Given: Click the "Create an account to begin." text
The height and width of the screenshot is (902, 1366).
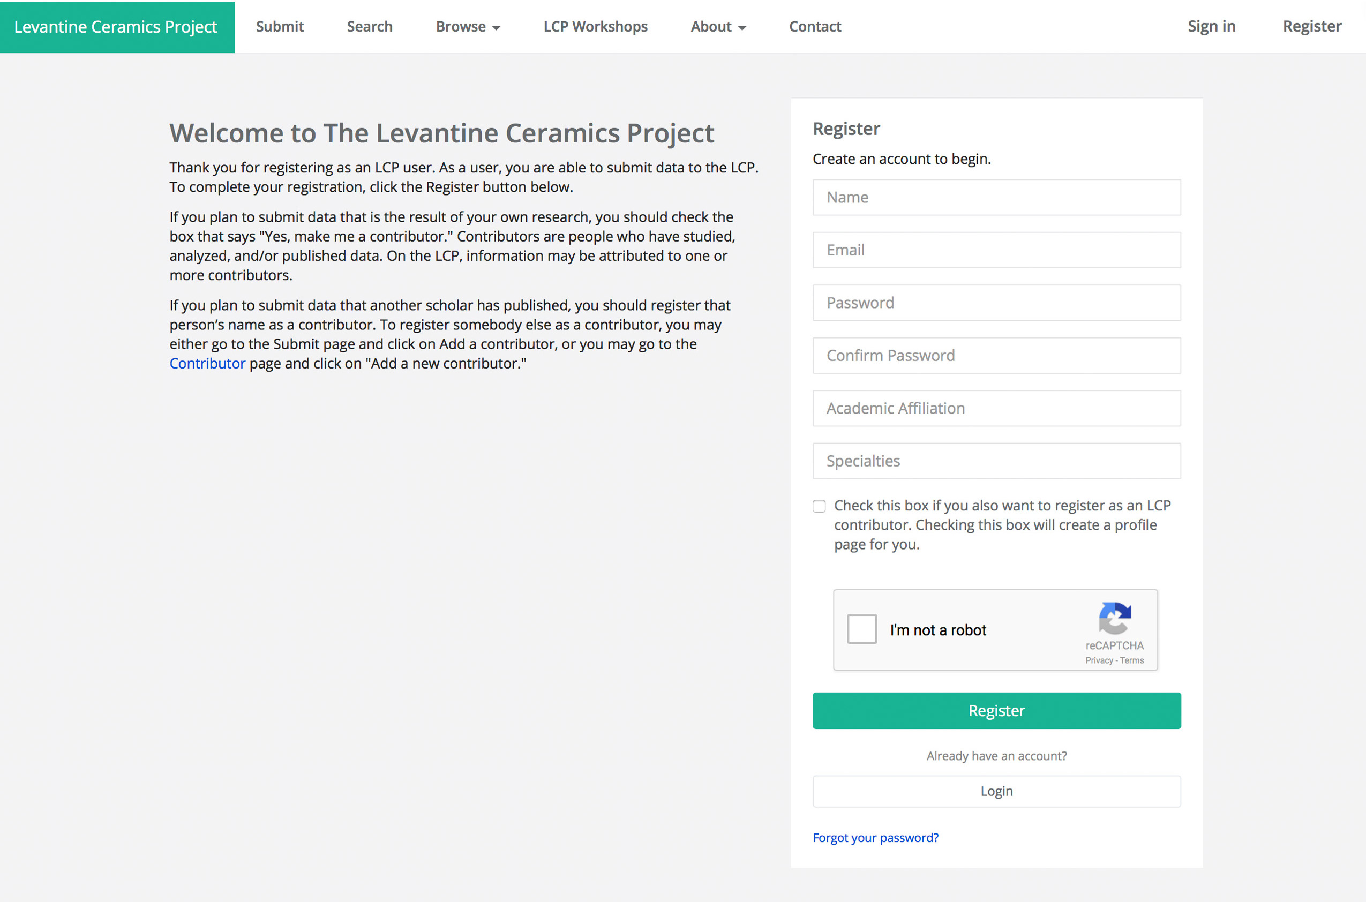Looking at the screenshot, I should click(901, 159).
